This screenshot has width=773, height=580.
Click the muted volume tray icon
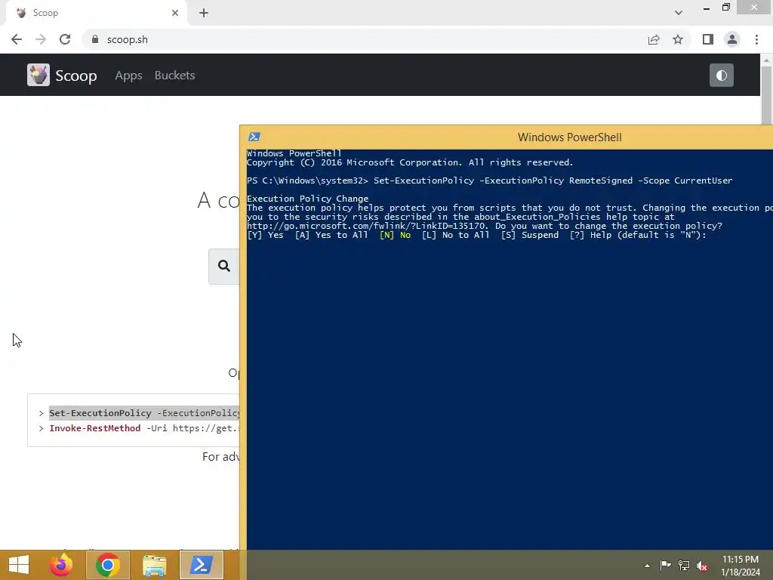click(702, 566)
